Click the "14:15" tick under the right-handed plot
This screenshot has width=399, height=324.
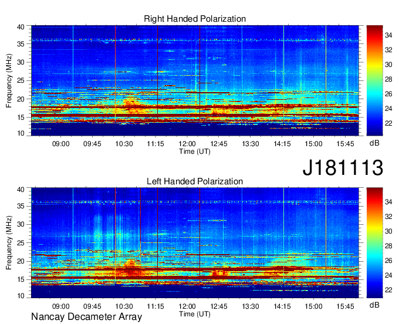[x=282, y=144]
